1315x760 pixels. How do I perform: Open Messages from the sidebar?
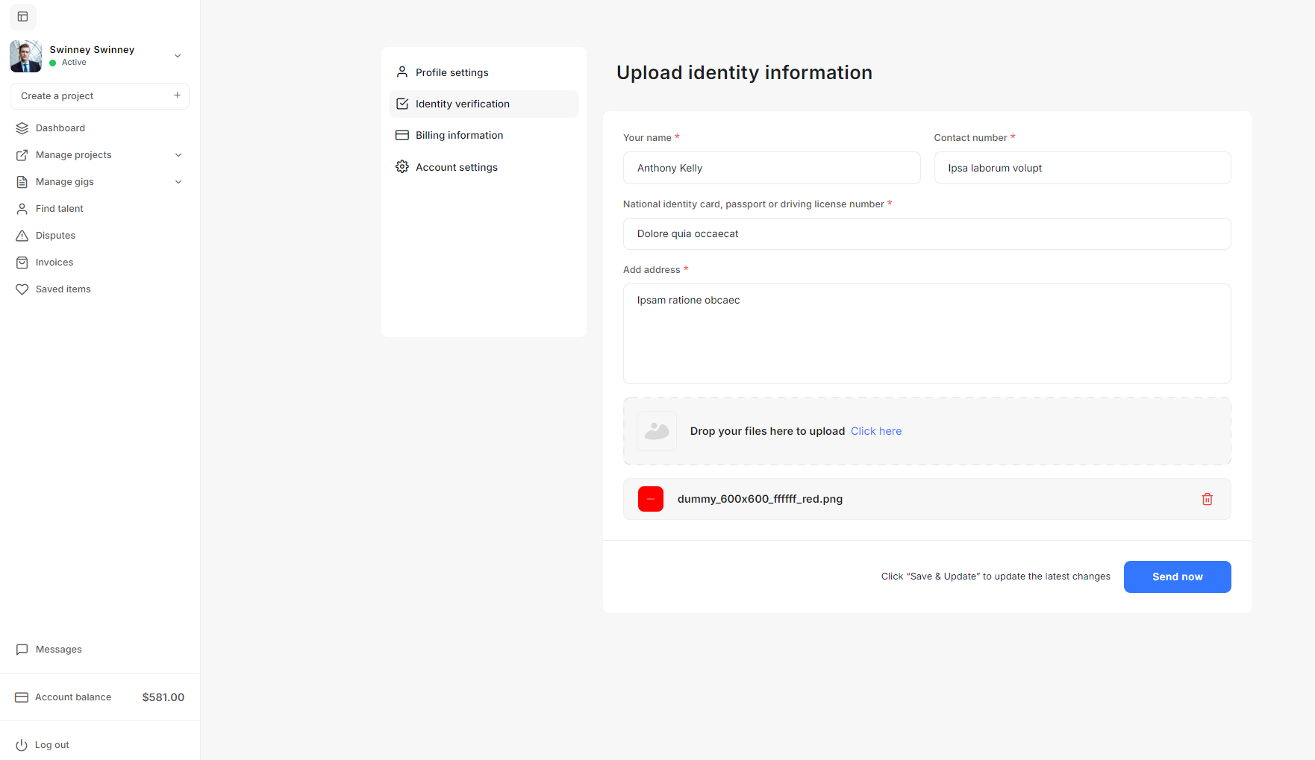pos(58,650)
